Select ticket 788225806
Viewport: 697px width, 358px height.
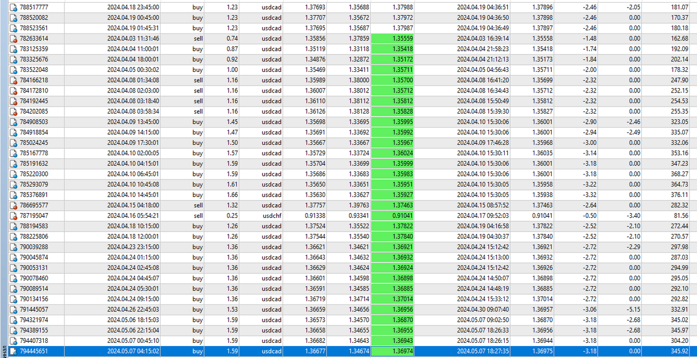tap(34, 236)
